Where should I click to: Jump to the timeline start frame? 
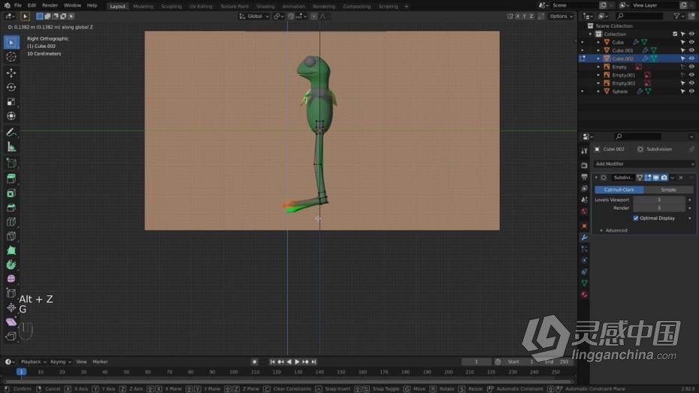click(x=272, y=361)
